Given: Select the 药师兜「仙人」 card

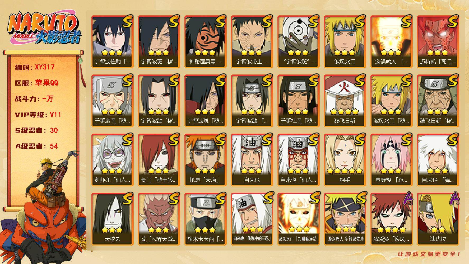Looking at the screenshot, I should (112, 160).
